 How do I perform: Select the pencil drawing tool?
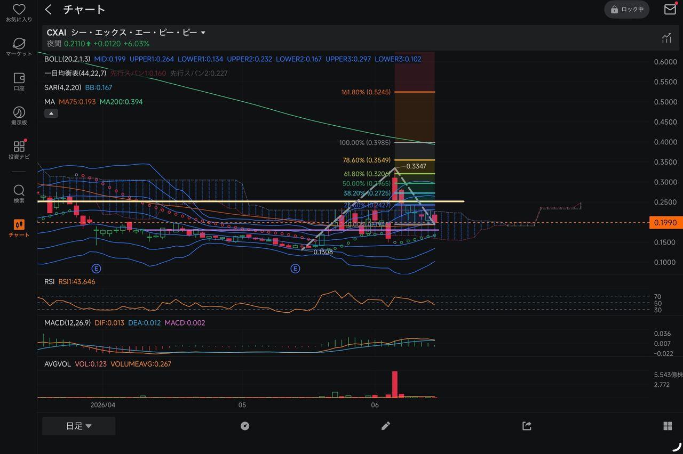[x=386, y=426]
